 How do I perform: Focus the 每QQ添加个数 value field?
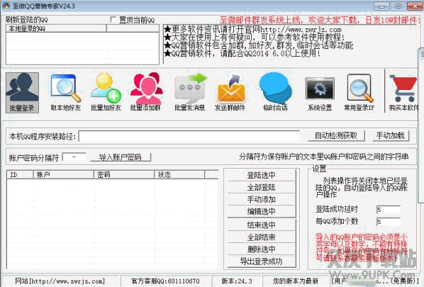pyautogui.click(x=389, y=222)
